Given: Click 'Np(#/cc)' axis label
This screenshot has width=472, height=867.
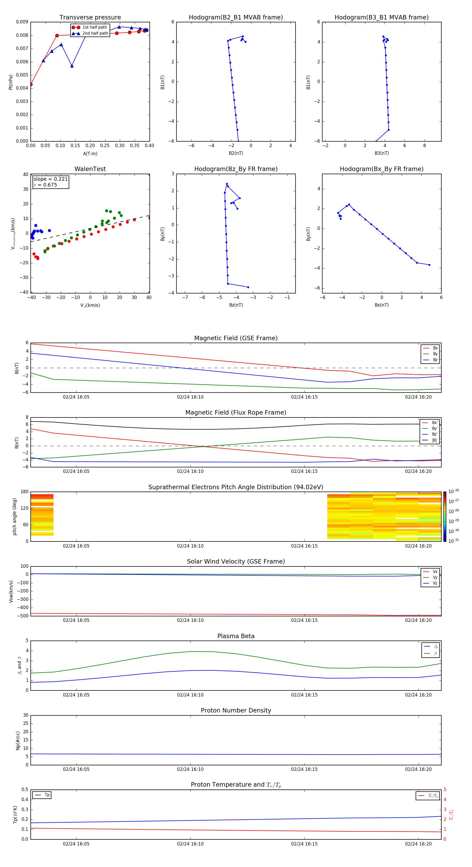Looking at the screenshot, I should (18, 740).
